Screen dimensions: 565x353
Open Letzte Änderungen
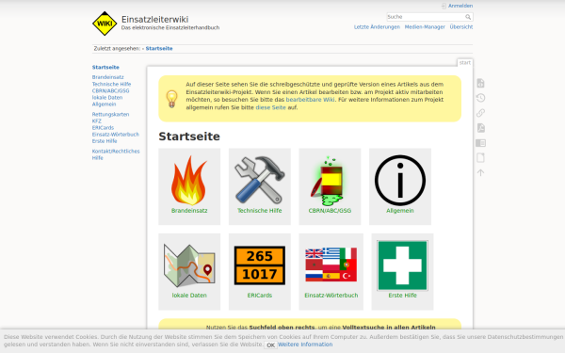click(x=377, y=27)
